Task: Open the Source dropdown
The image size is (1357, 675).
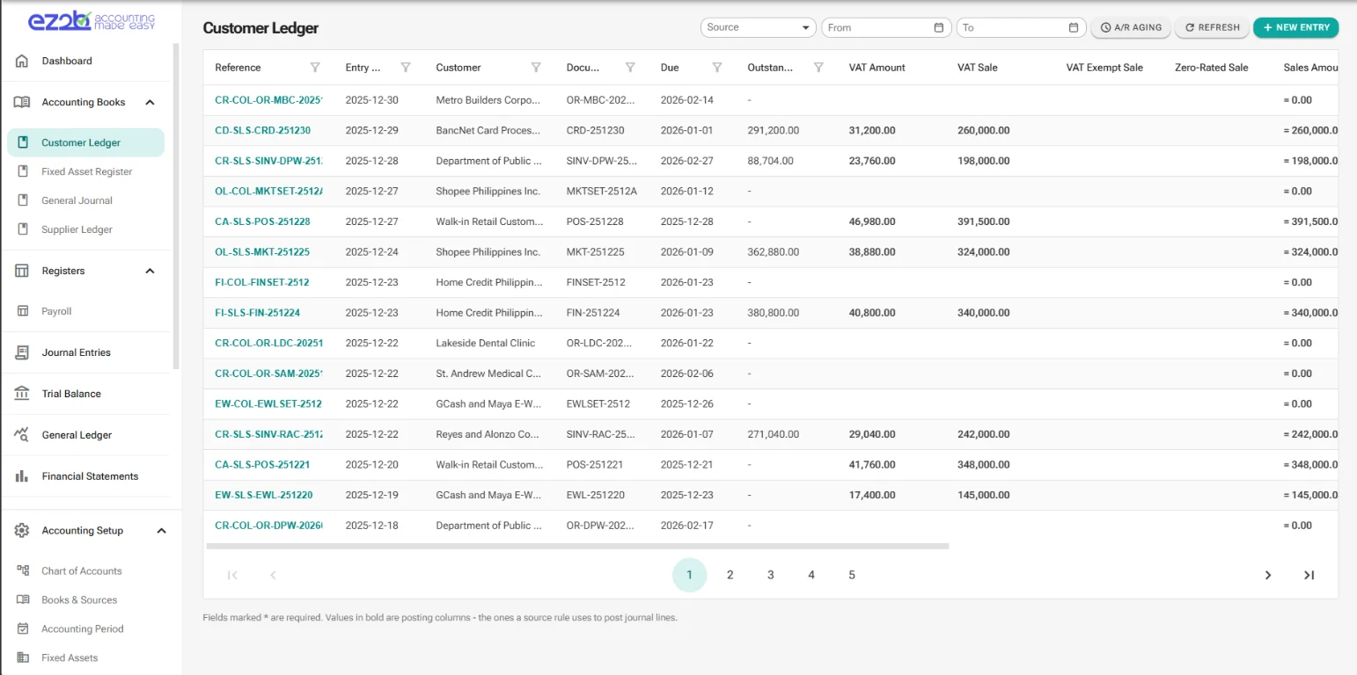Action: pyautogui.click(x=759, y=27)
